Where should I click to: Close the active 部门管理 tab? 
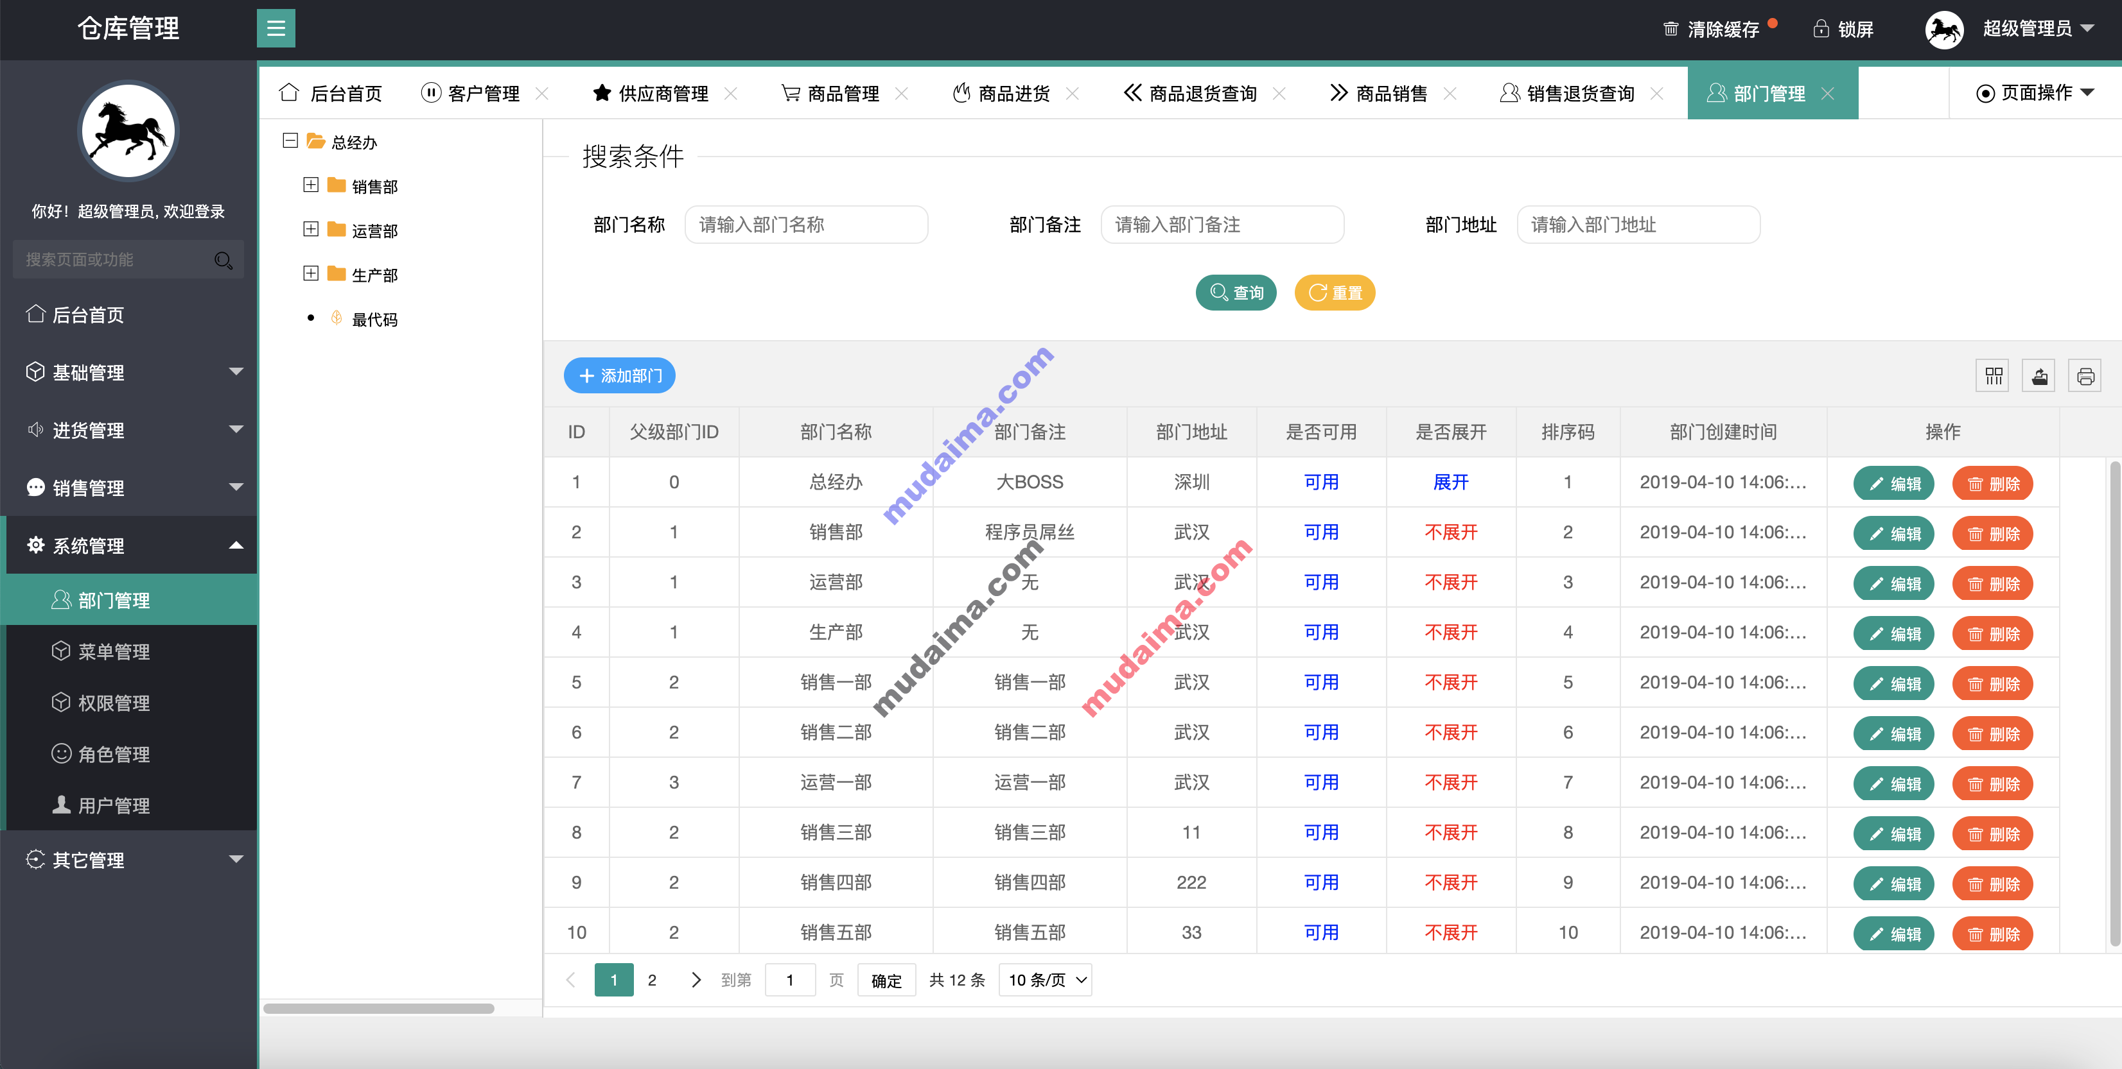tap(1828, 94)
